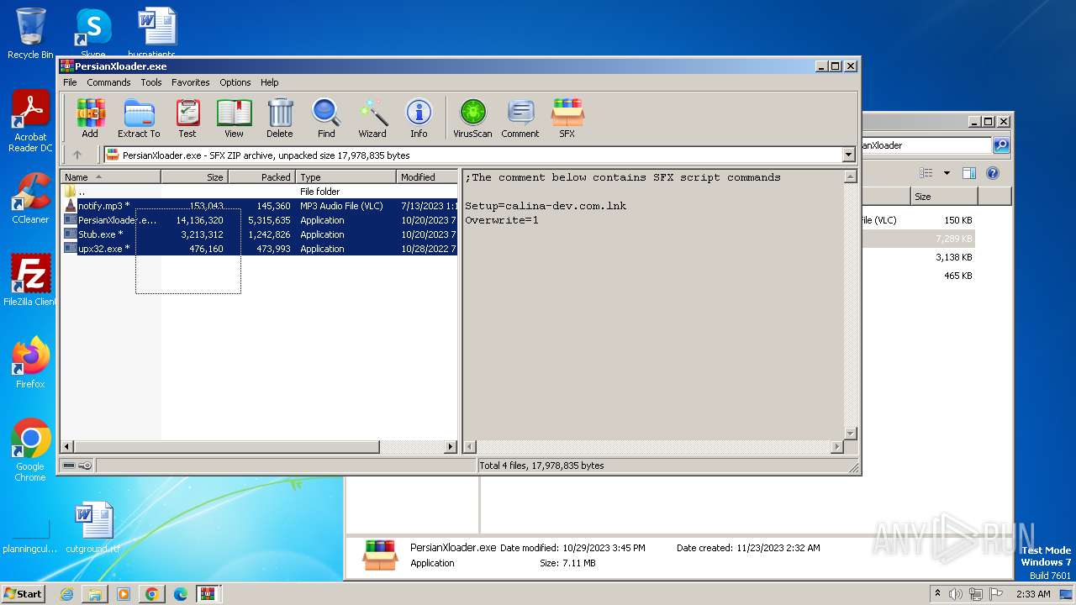
Task: Click the Add toolbar icon in WinRAR
Action: pos(90,118)
